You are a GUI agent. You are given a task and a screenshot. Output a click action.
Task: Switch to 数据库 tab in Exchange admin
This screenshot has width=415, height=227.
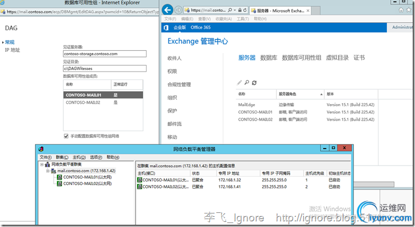[x=268, y=57]
